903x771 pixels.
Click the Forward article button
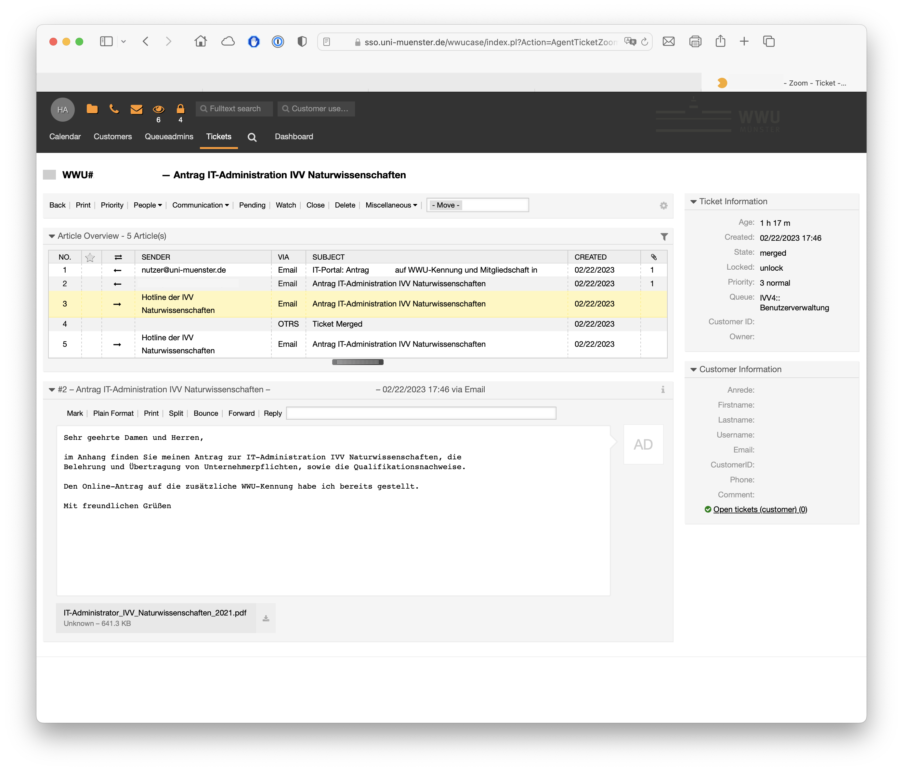point(241,413)
